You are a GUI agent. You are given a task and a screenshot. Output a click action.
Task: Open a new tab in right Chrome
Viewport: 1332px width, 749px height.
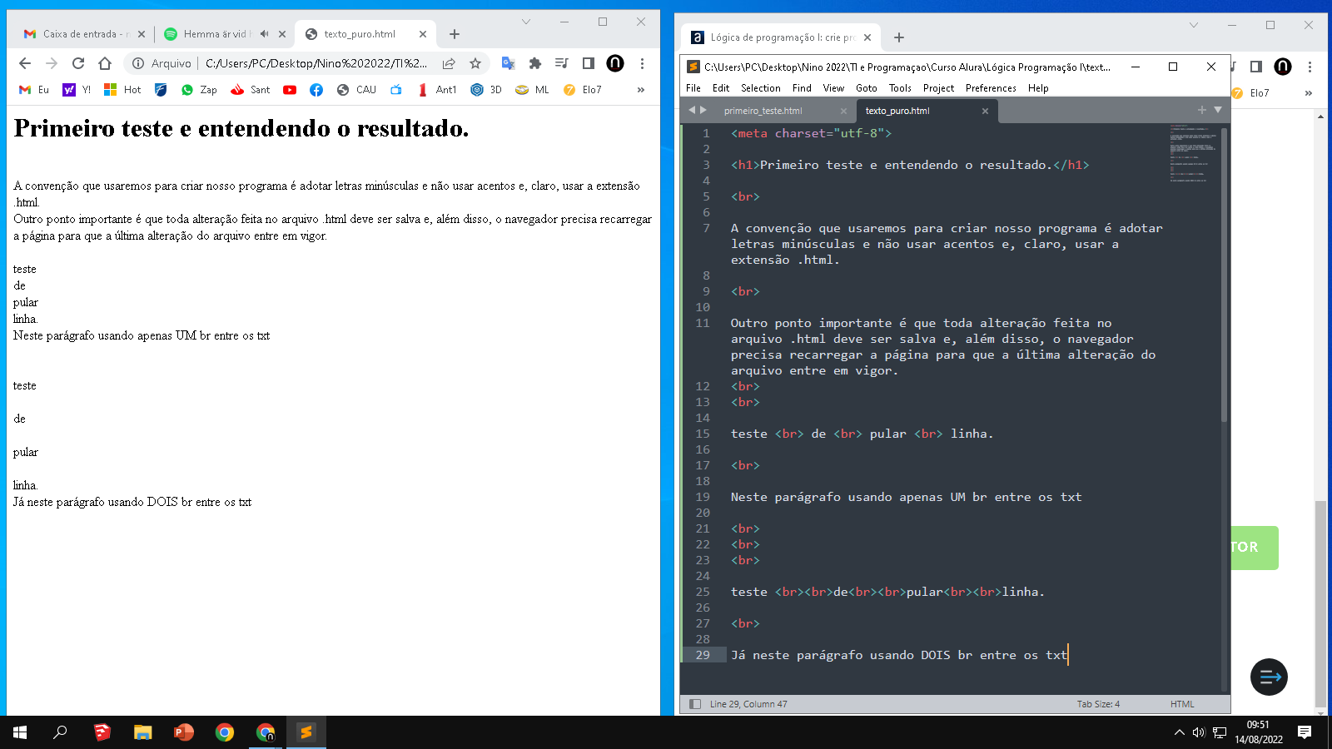[x=899, y=37]
